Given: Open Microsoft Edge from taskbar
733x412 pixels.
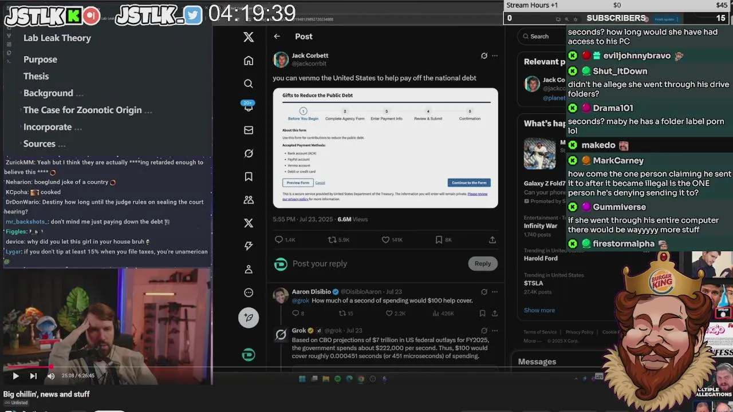Looking at the screenshot, I should tap(349, 379).
